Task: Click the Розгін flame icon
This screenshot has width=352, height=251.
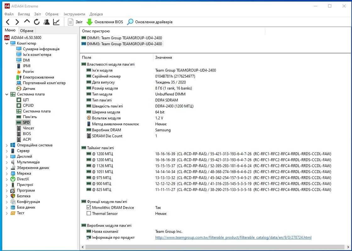Action: pos(19,72)
